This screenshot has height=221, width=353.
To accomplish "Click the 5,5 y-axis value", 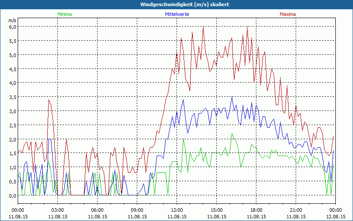I will tap(13, 41).
